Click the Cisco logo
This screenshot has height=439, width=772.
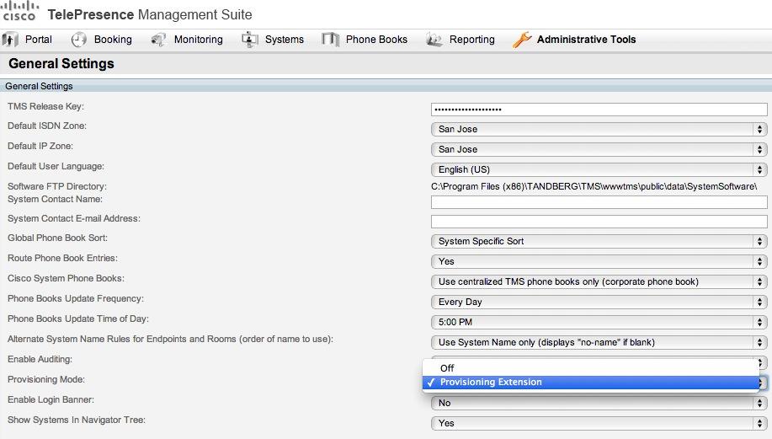(19, 10)
